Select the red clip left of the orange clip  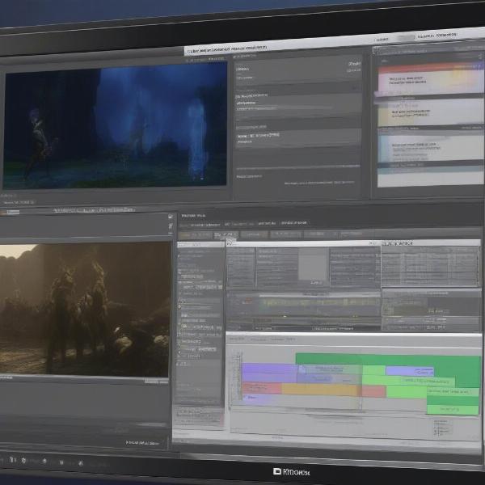point(262,388)
